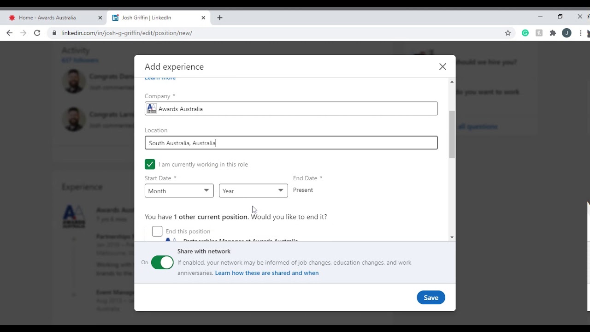This screenshot has height=332, width=590.
Task: Click the Company input field
Action: tap(291, 109)
